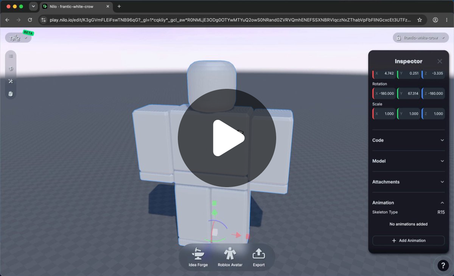Open the browser profile icon
454x276 pixels.
click(x=435, y=20)
